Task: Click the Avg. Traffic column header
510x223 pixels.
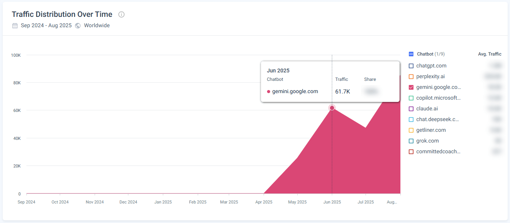Action: tap(490, 54)
